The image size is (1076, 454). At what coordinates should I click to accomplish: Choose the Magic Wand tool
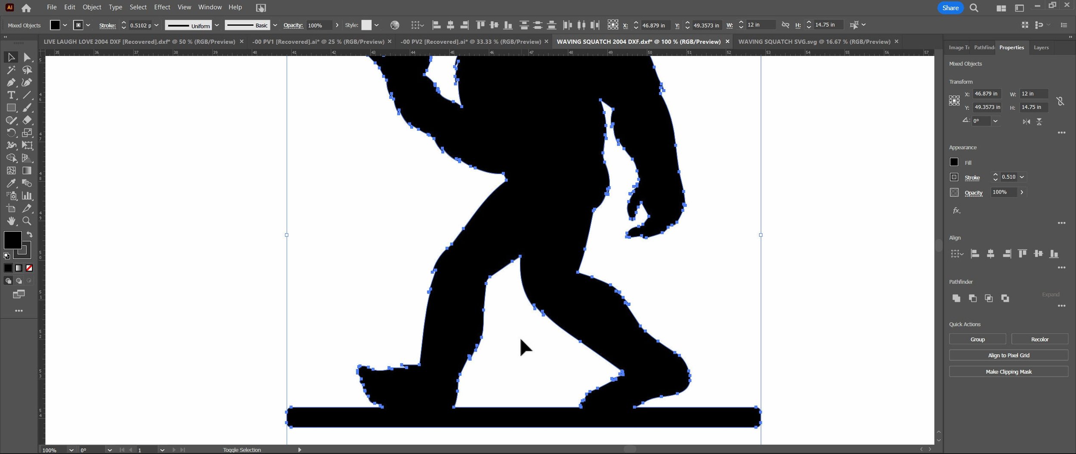point(11,70)
